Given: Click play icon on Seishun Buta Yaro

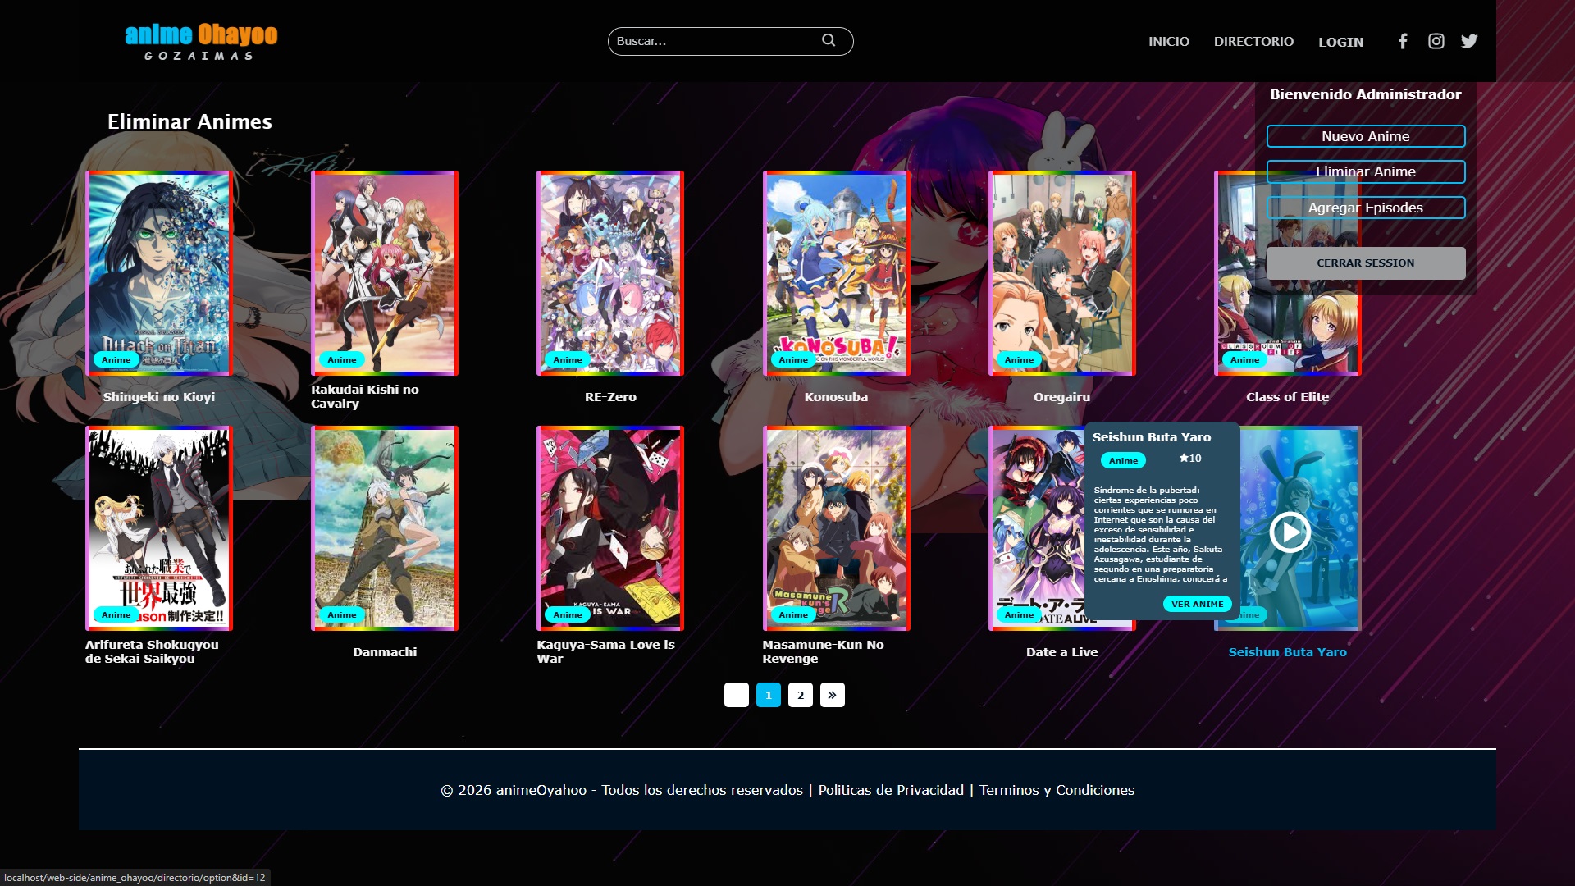Looking at the screenshot, I should coord(1290,532).
